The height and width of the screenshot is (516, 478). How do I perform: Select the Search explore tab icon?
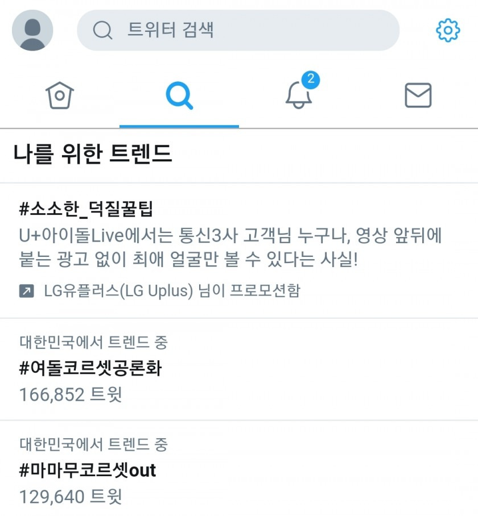[x=179, y=95]
